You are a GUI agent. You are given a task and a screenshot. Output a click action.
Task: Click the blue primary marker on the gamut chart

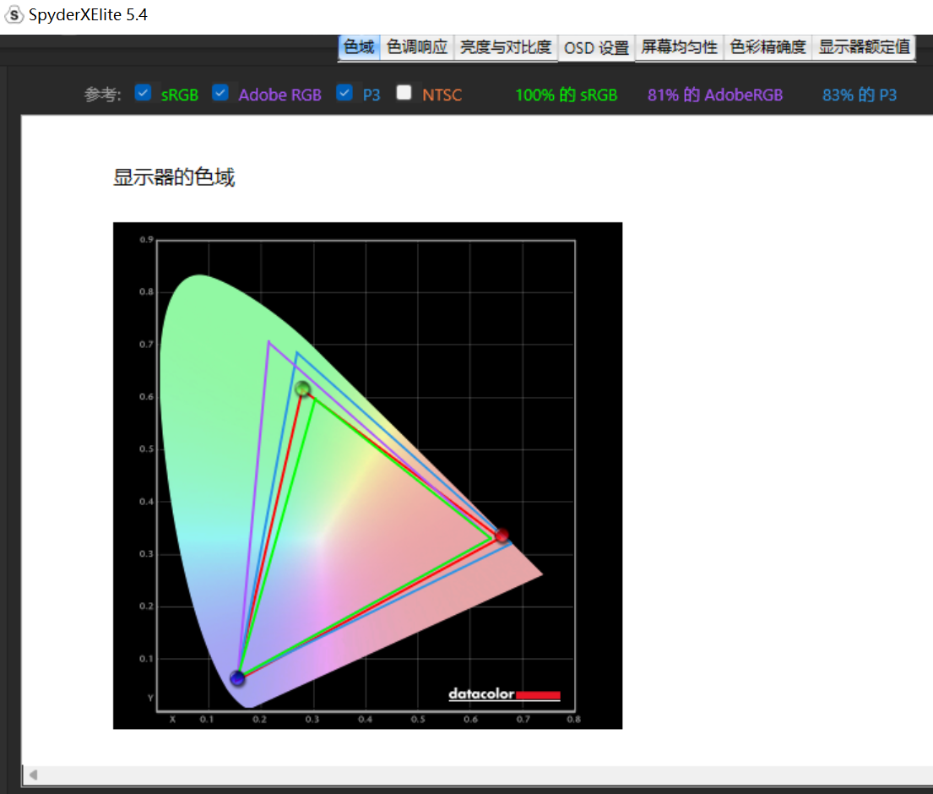click(237, 678)
